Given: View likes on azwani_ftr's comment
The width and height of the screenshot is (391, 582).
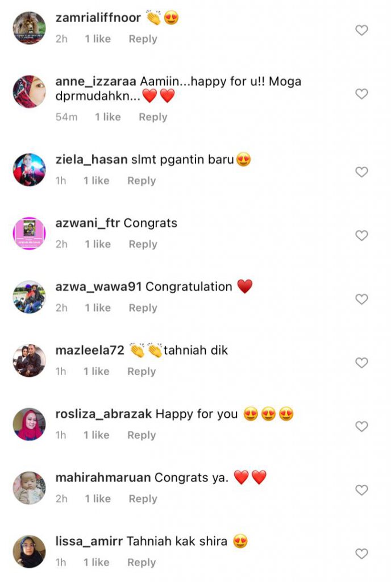Looking at the screenshot, I should tap(98, 244).
